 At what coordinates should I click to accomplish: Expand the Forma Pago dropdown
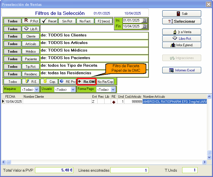coord(113,90)
